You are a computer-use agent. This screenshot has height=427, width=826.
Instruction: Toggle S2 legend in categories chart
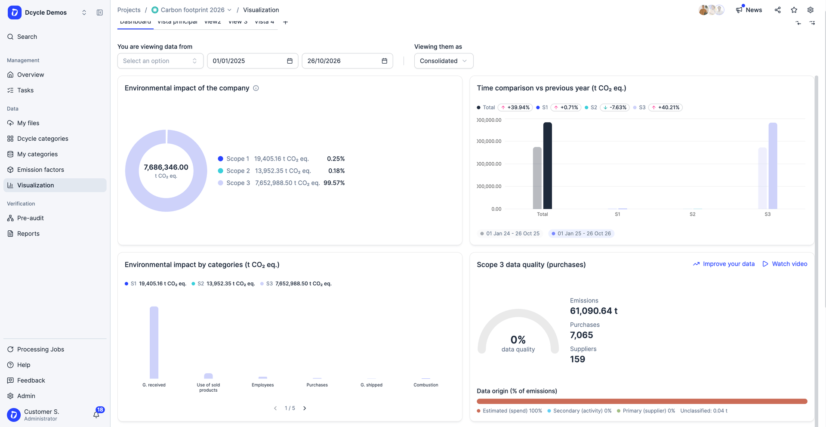(223, 284)
